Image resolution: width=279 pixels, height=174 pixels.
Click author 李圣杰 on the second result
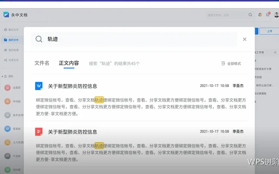pyautogui.click(x=238, y=131)
